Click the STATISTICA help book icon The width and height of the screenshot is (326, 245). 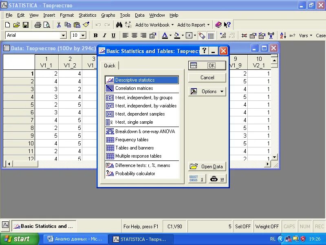pyautogui.click(x=218, y=25)
